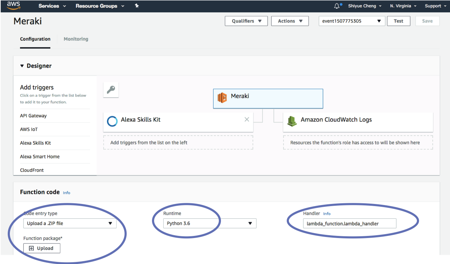The image size is (450, 264).
Task: Select API Gateway from the triggers list
Action: (33, 115)
